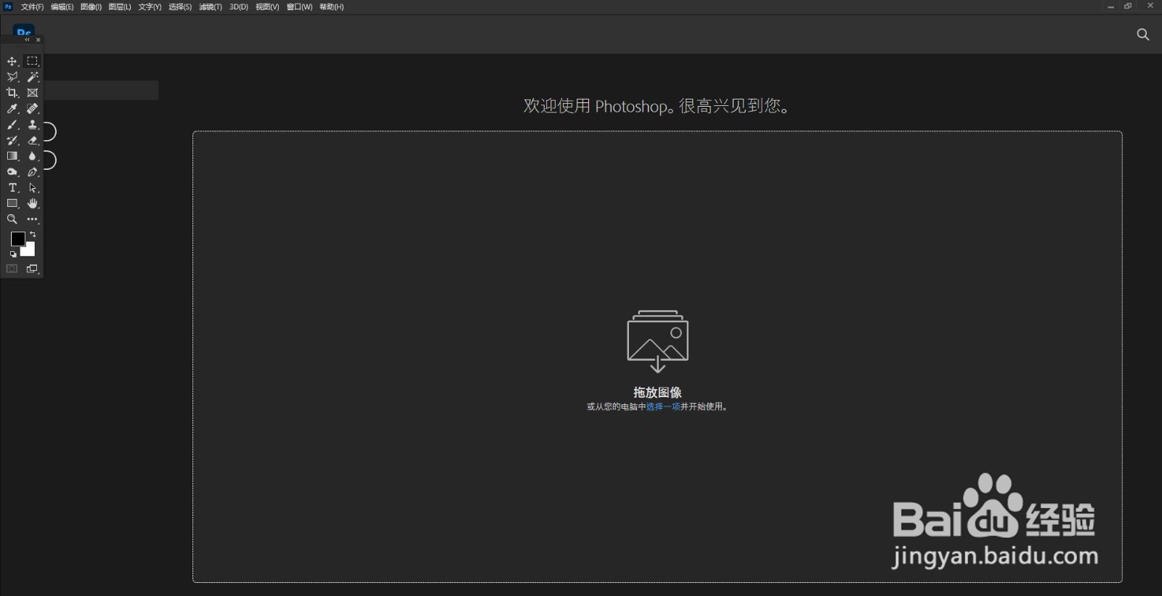The width and height of the screenshot is (1162, 596).
Task: Click the 选择一项 link
Action: point(663,407)
